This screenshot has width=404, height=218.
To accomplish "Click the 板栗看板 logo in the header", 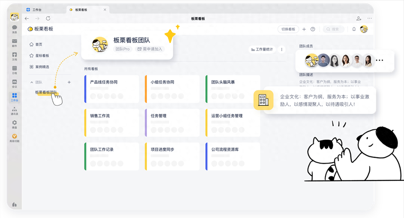I will point(40,29).
